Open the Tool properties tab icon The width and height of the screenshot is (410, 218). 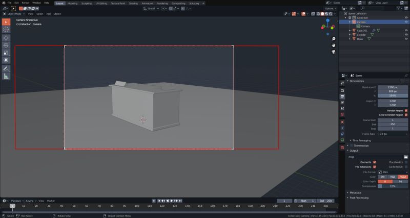point(342,83)
